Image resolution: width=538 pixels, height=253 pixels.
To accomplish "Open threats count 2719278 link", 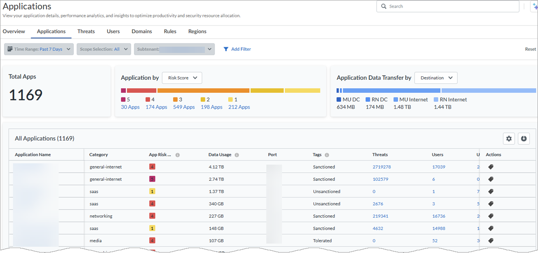I will tap(382, 167).
